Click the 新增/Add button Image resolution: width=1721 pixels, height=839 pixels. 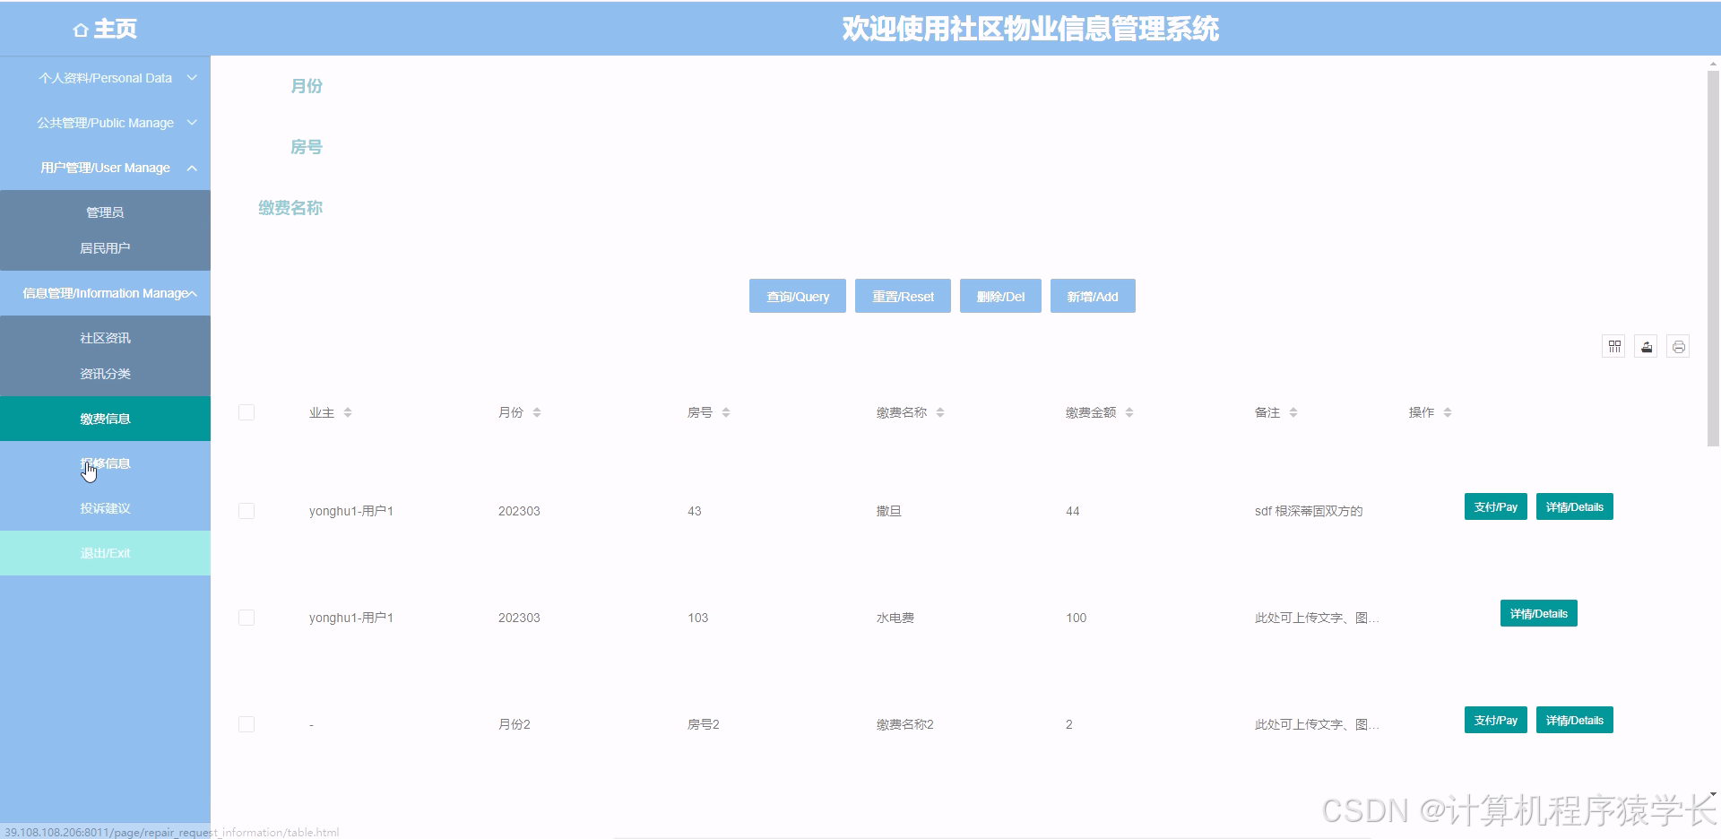pos(1093,296)
